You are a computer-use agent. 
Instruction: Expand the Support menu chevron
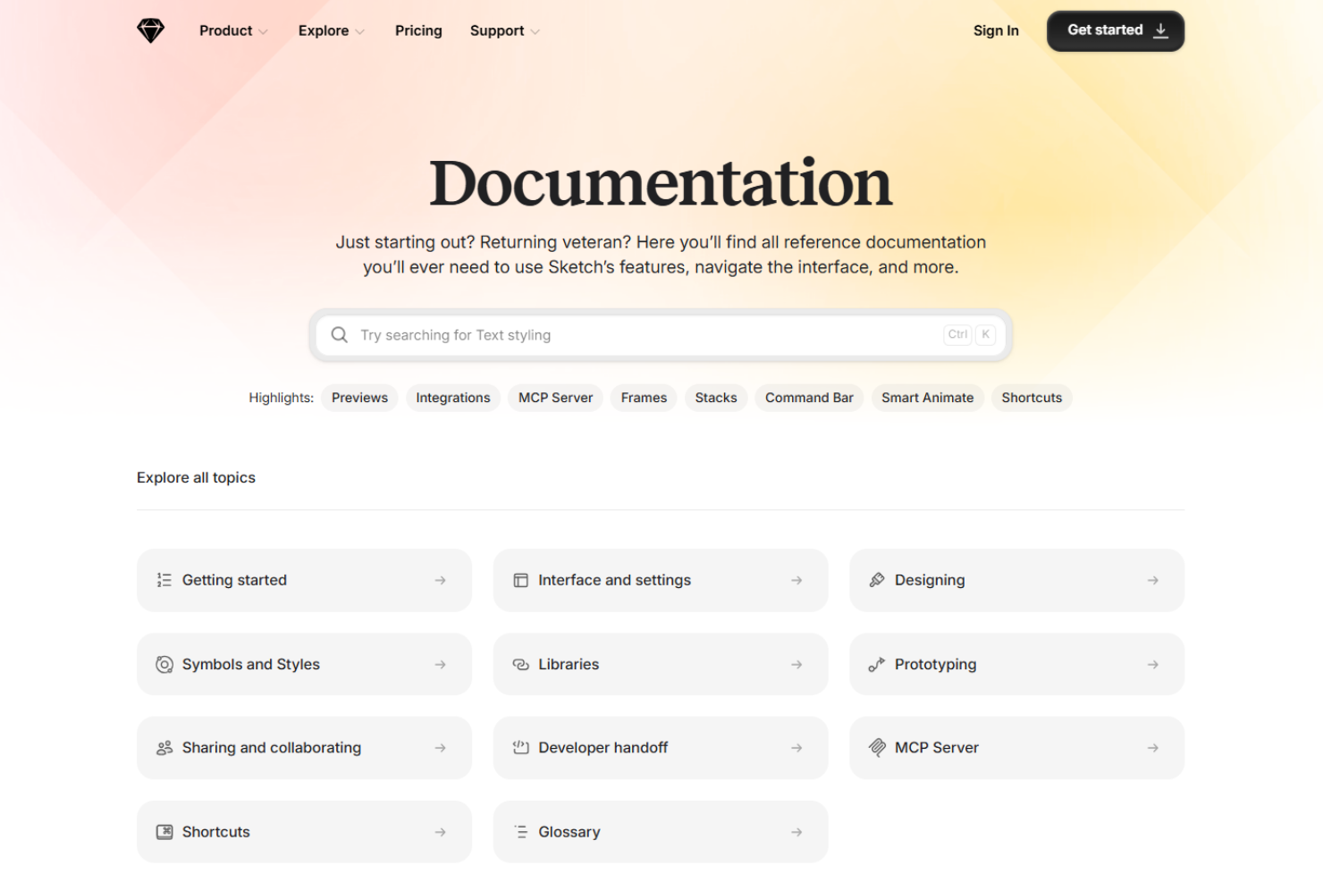tap(535, 31)
